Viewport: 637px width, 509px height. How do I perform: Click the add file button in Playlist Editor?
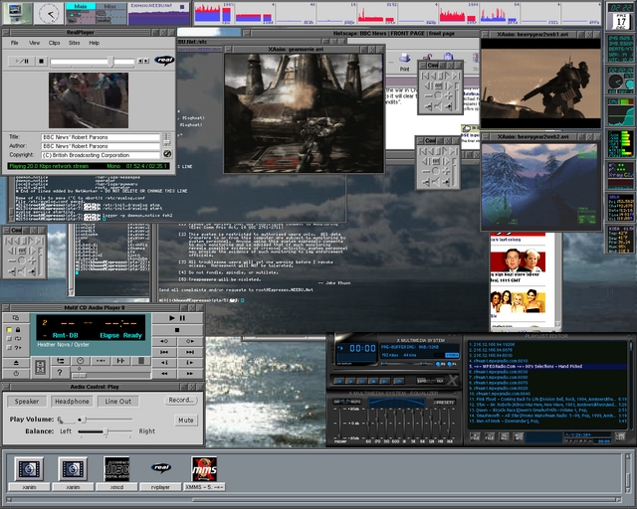(475, 437)
